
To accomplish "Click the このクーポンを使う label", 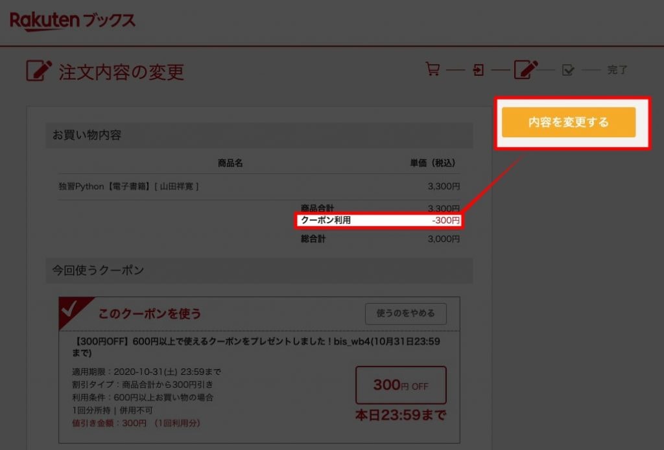I will point(150,314).
